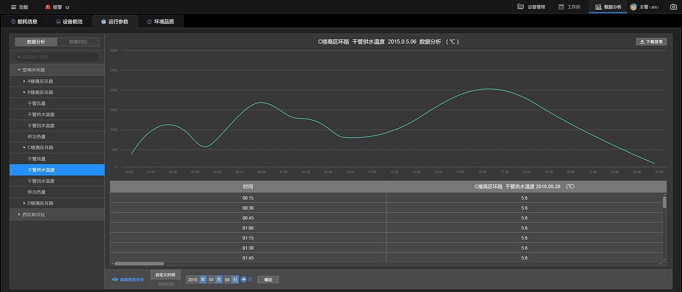Click the camera screenshot icon

673,7
